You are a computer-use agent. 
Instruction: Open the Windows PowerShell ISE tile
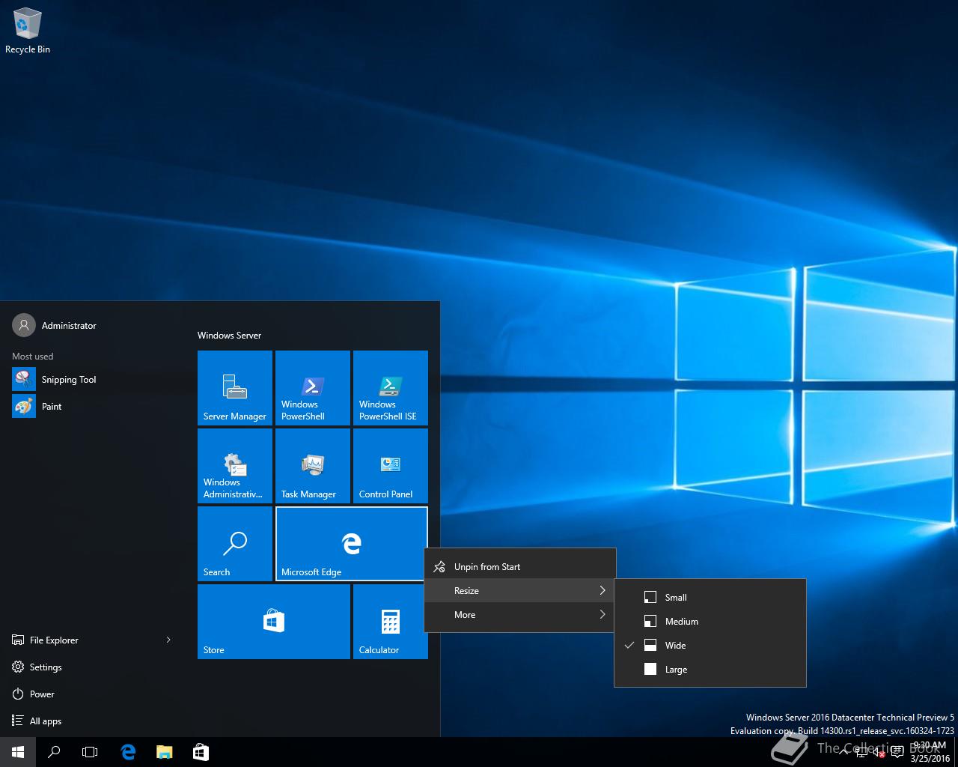point(391,388)
